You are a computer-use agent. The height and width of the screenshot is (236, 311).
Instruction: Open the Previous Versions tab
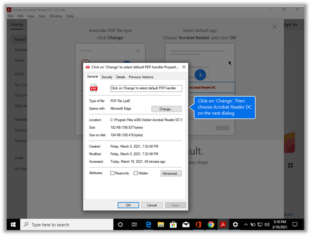[x=141, y=77]
